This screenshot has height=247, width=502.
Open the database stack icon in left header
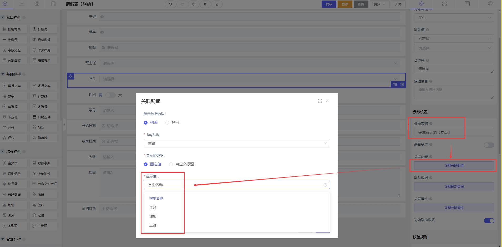coord(53,4)
